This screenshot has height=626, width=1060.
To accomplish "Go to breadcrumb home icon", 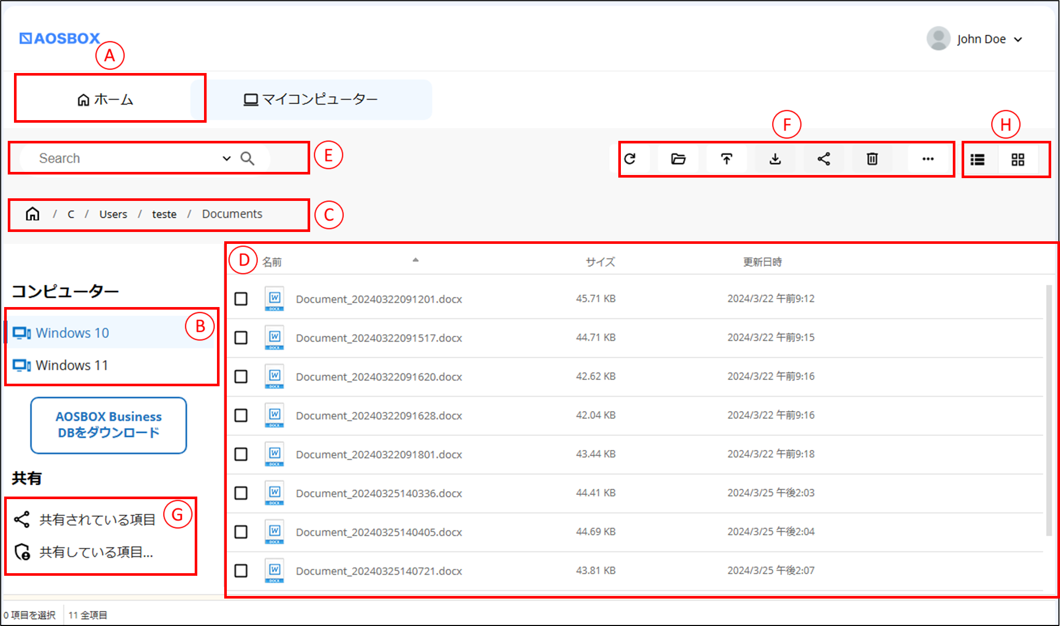I will click(33, 214).
